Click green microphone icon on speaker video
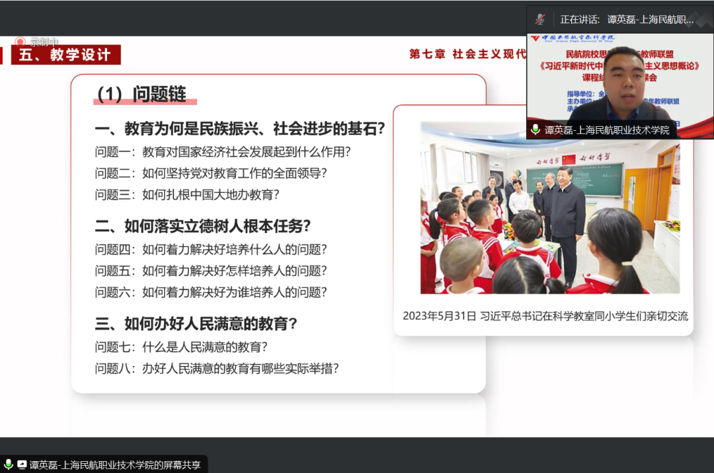Viewport: 714px width, 473px height. pos(535,130)
